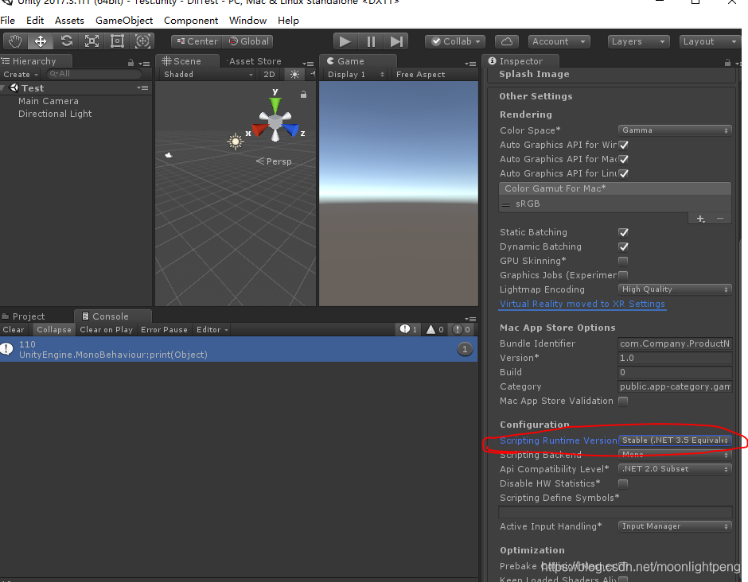Viewport: 748px width, 582px height.
Task: Select the Rect Transform tool
Action: tap(117, 41)
